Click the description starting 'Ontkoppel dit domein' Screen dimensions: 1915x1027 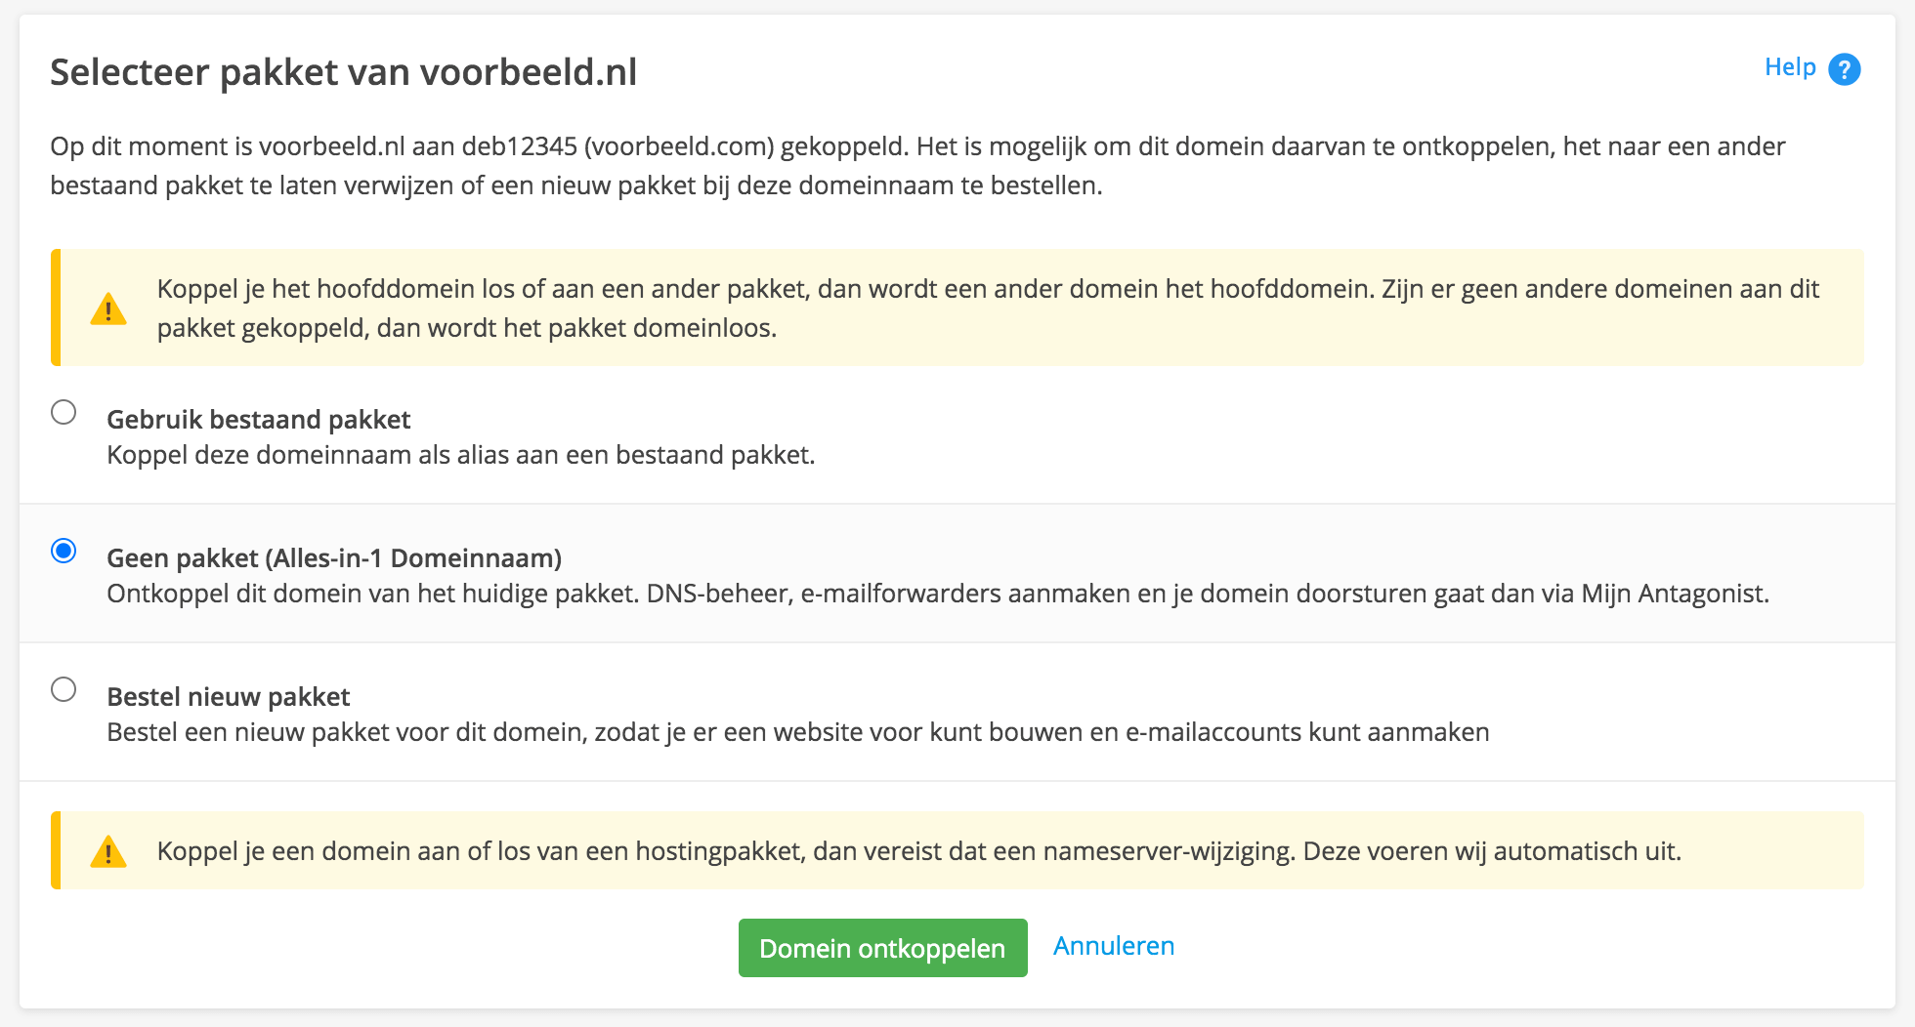(x=938, y=594)
